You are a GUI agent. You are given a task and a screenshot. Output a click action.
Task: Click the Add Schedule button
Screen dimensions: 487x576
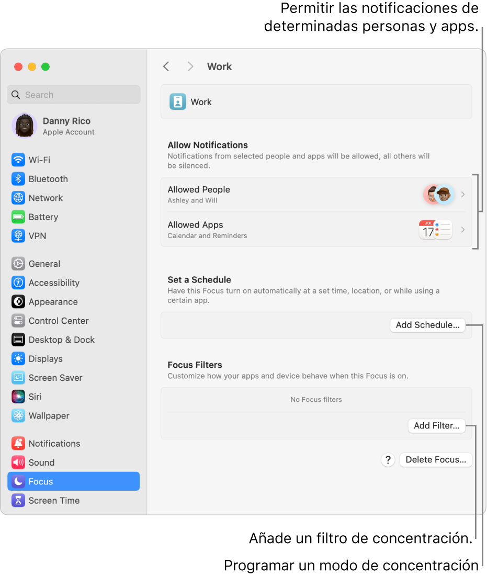tap(427, 325)
